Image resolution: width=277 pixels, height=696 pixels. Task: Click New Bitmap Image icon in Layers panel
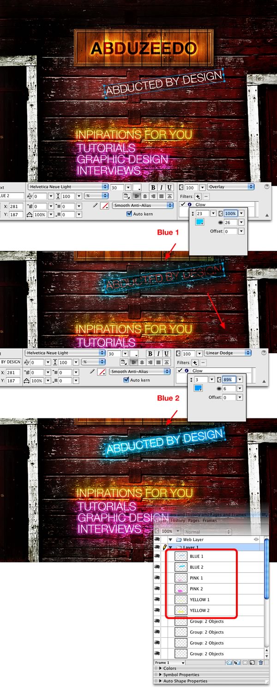(252, 663)
